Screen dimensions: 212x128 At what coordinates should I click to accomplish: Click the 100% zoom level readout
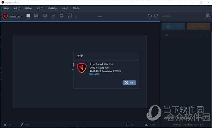click(100, 17)
